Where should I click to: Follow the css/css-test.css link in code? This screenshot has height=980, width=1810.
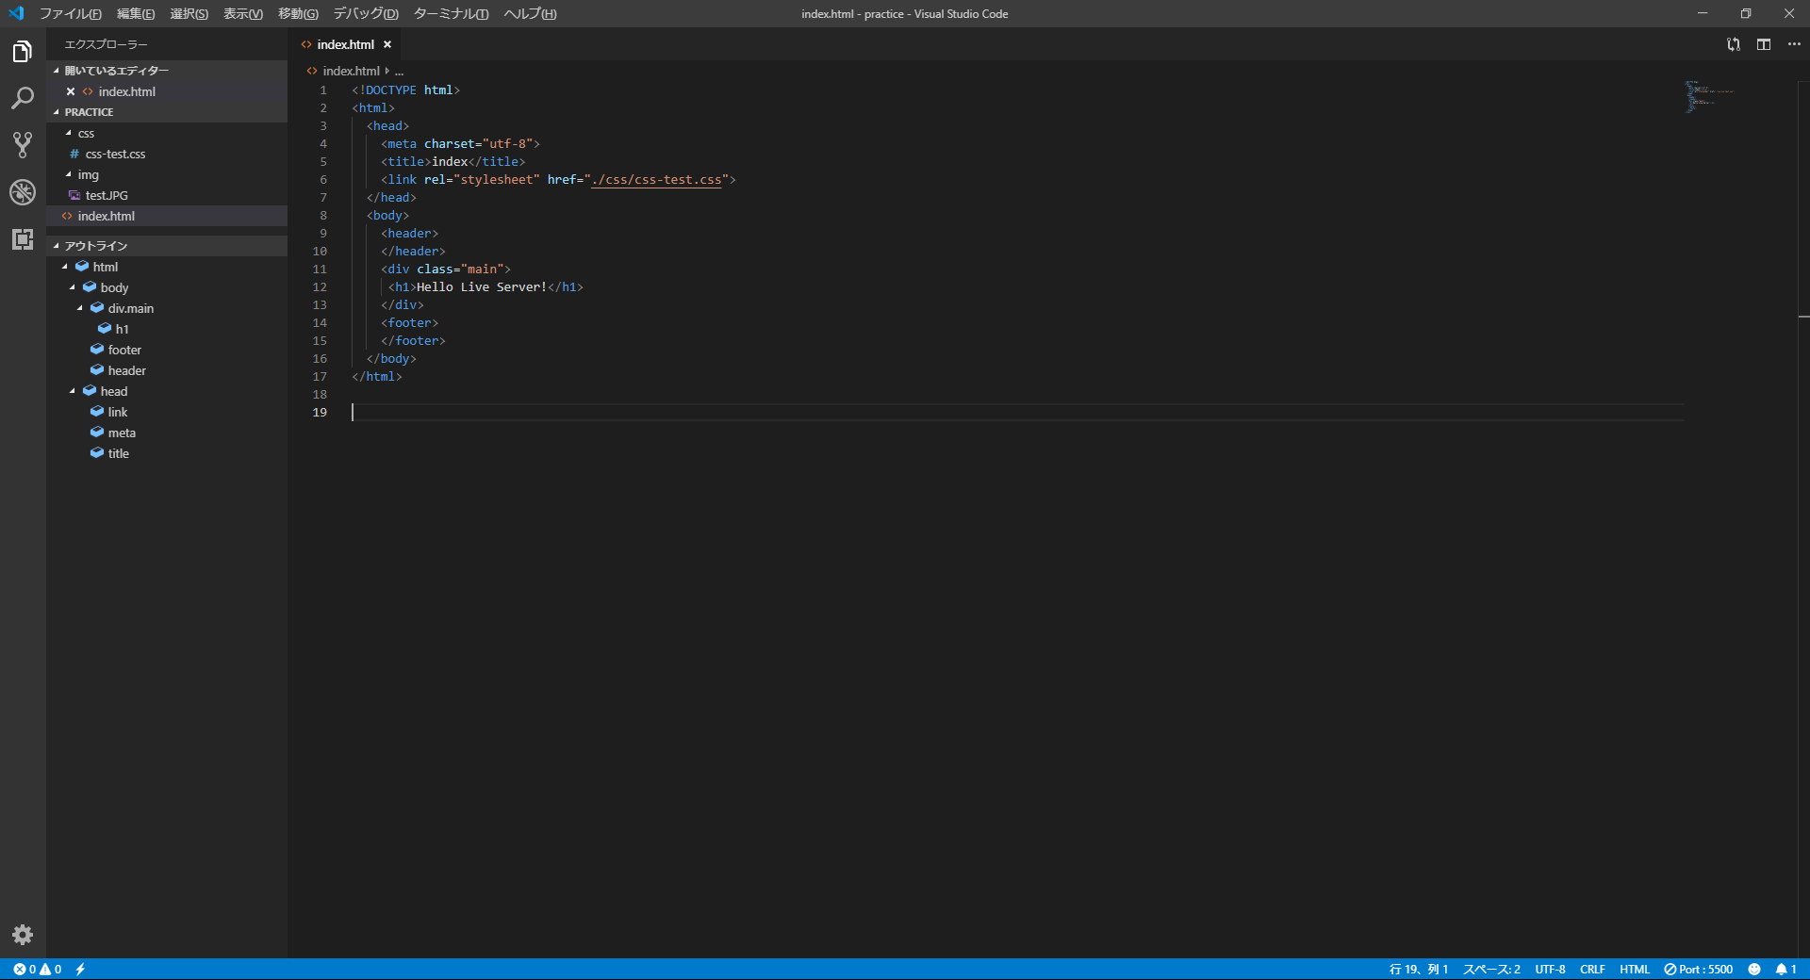pyautogui.click(x=660, y=179)
